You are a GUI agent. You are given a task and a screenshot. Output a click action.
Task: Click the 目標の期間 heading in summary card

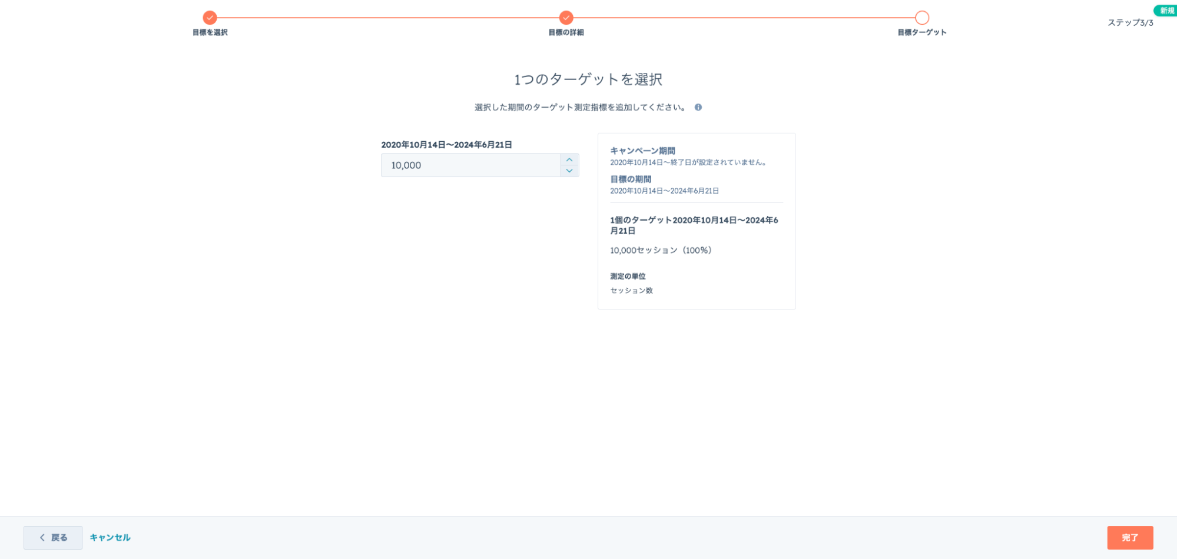631,179
